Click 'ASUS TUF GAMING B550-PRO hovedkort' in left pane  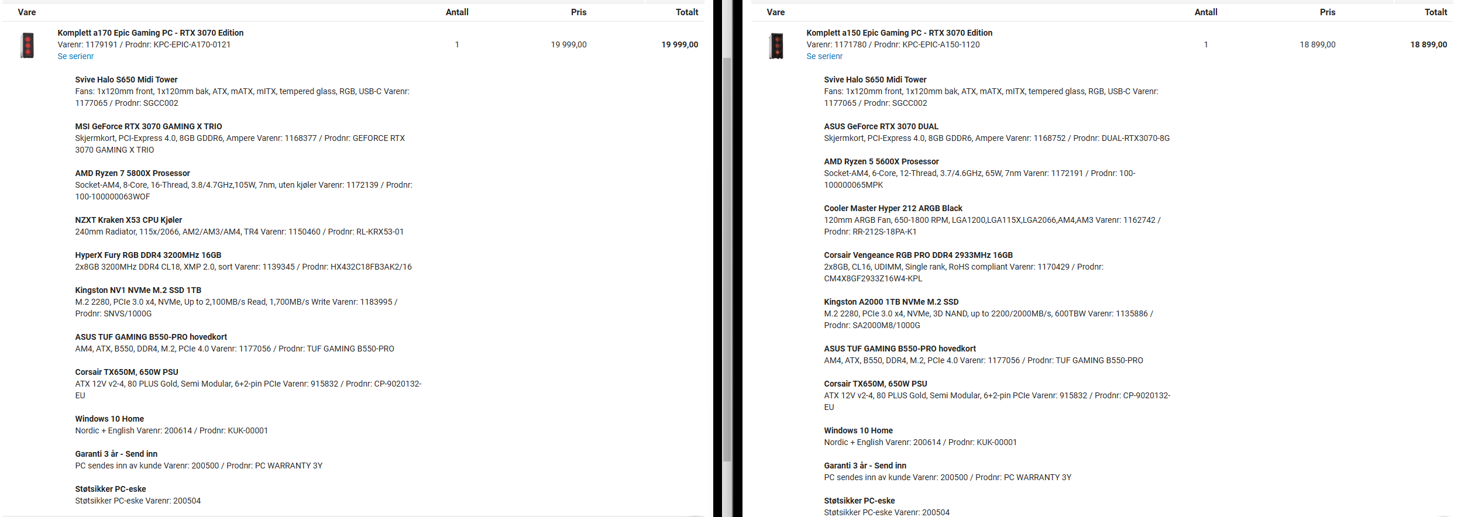coord(151,337)
